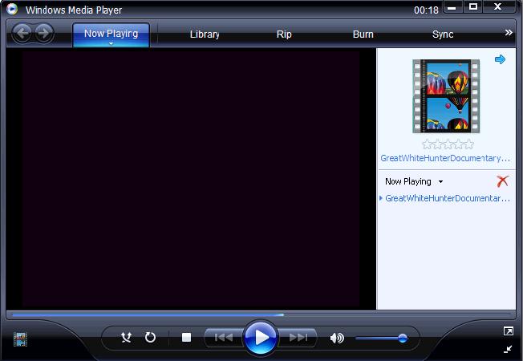Switch to compact mode
This screenshot has height=361, width=523.
[x=508, y=349]
